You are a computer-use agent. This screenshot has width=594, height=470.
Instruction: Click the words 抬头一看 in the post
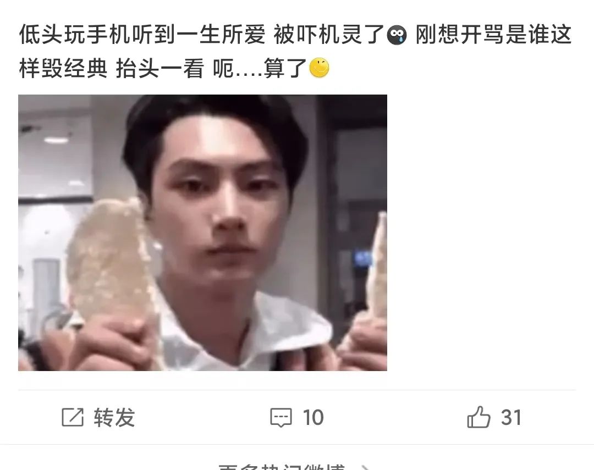[159, 69]
